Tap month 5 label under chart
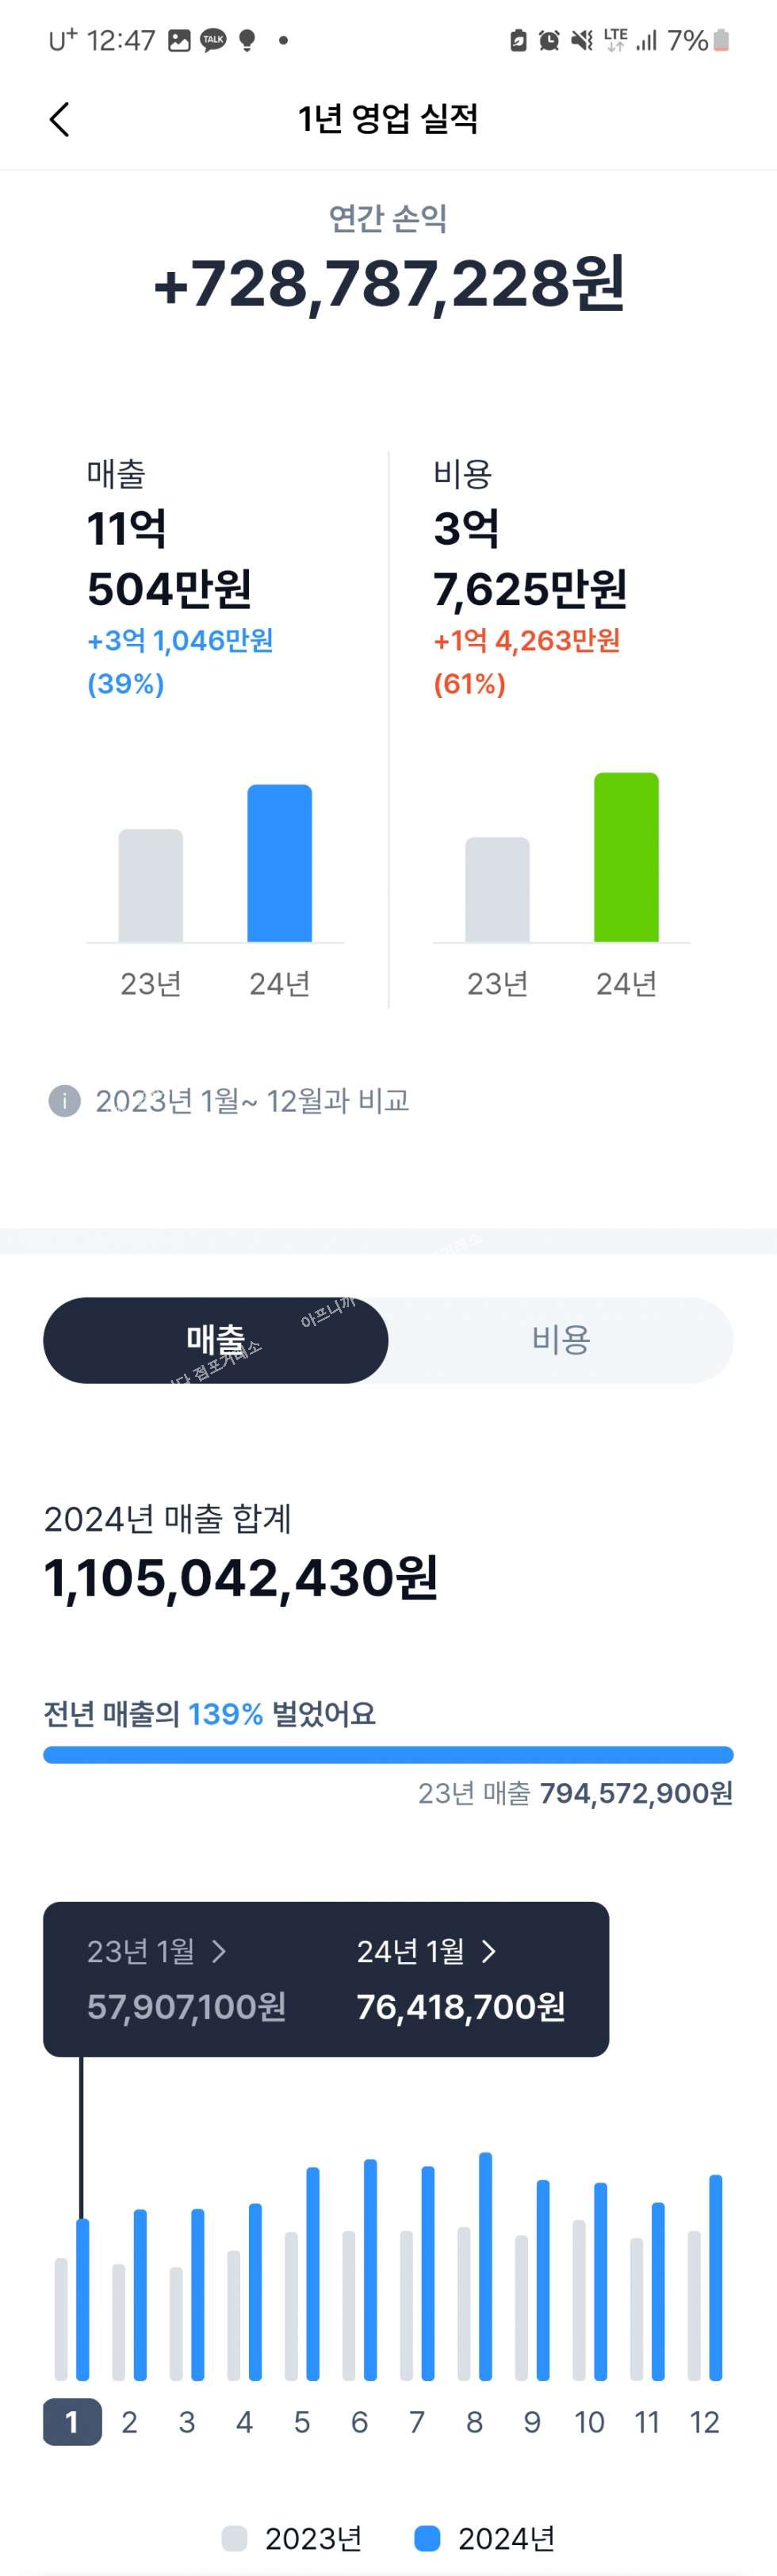 pyautogui.click(x=301, y=2422)
